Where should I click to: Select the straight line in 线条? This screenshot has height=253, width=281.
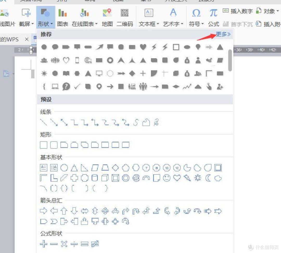[x=43, y=122]
